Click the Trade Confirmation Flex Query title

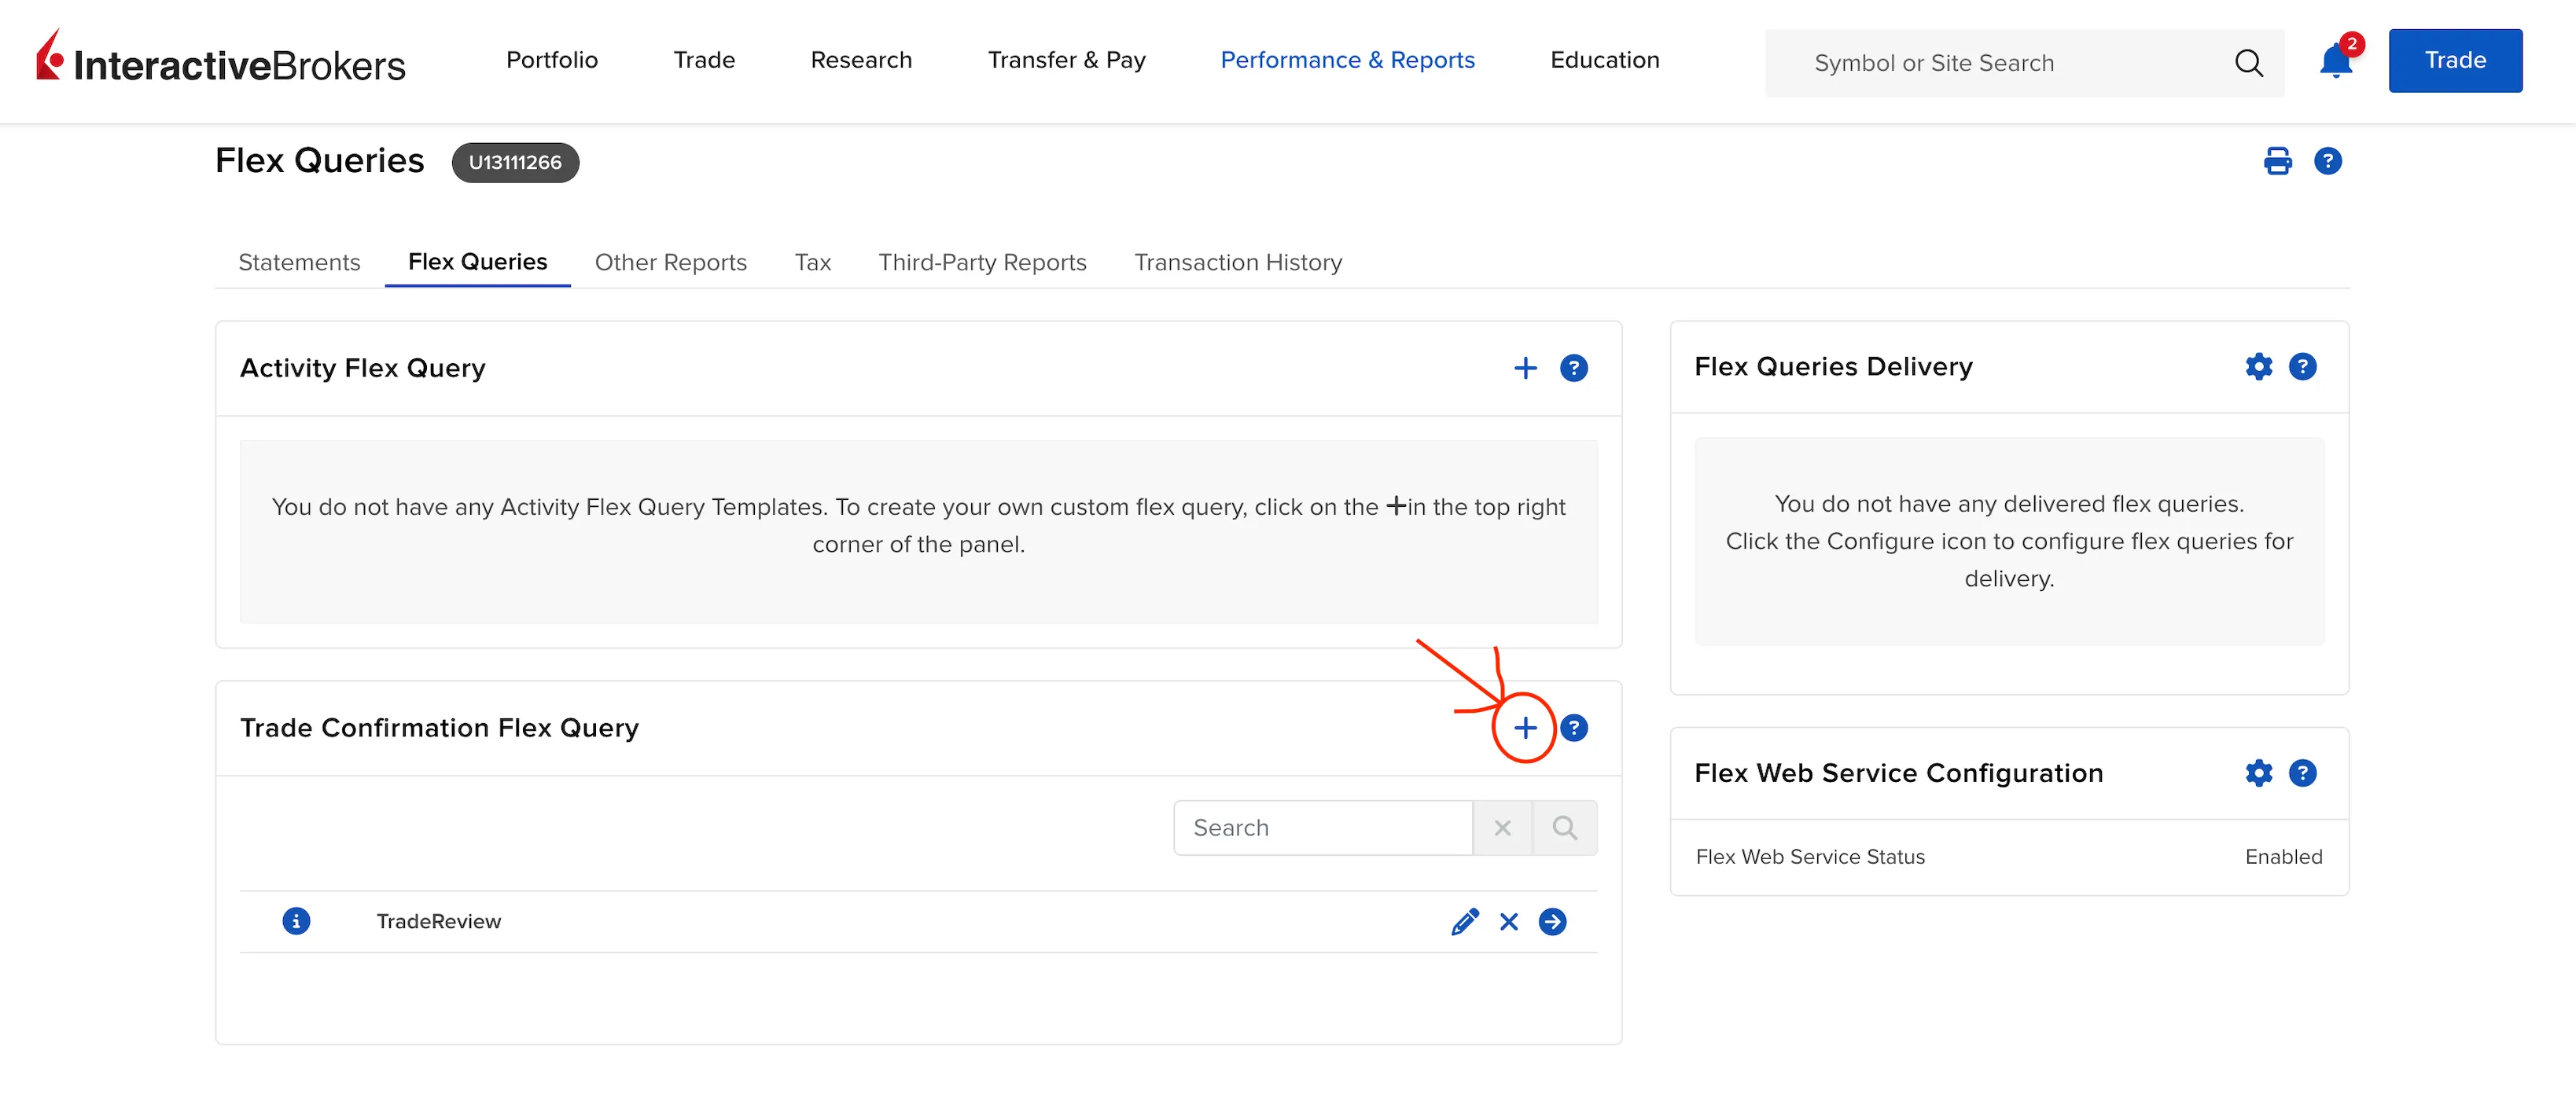click(439, 727)
